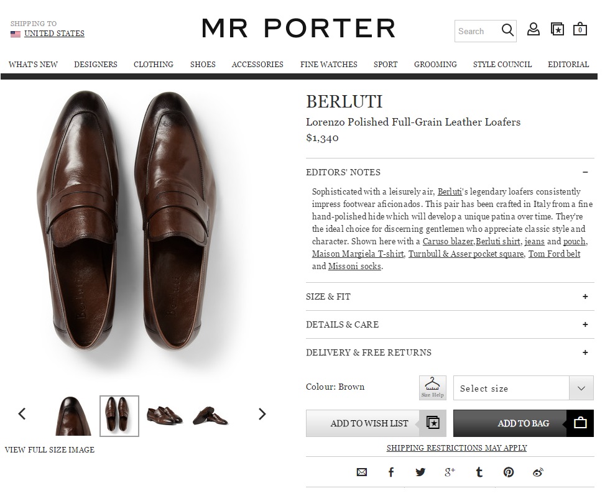Open the wish list icon in header

pyautogui.click(x=557, y=29)
